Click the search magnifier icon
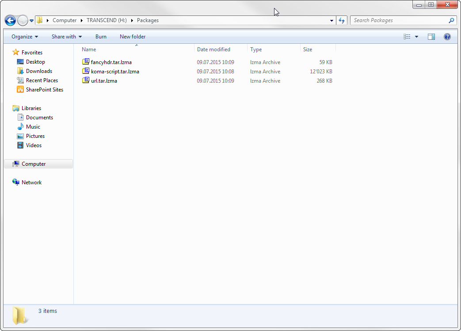461x331 pixels. click(x=451, y=20)
